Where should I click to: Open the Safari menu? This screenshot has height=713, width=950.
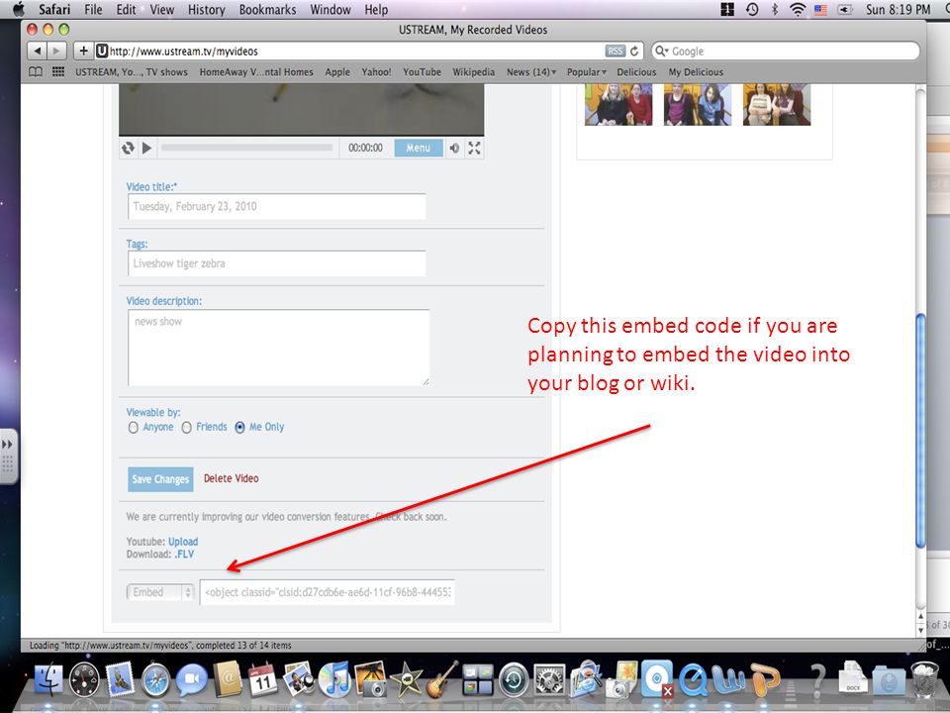54,10
